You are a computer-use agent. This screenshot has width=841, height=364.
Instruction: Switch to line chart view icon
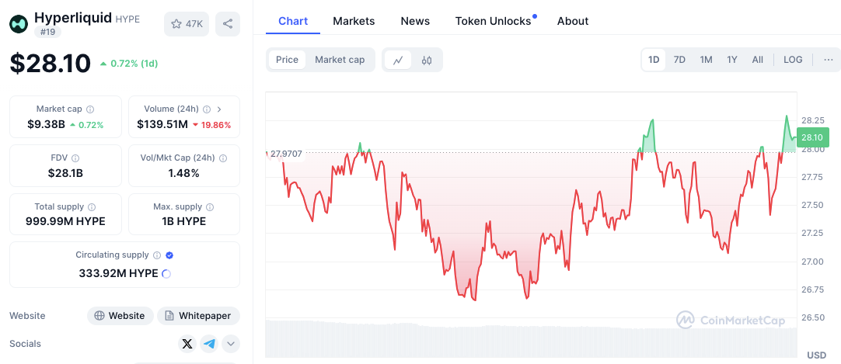coord(398,60)
